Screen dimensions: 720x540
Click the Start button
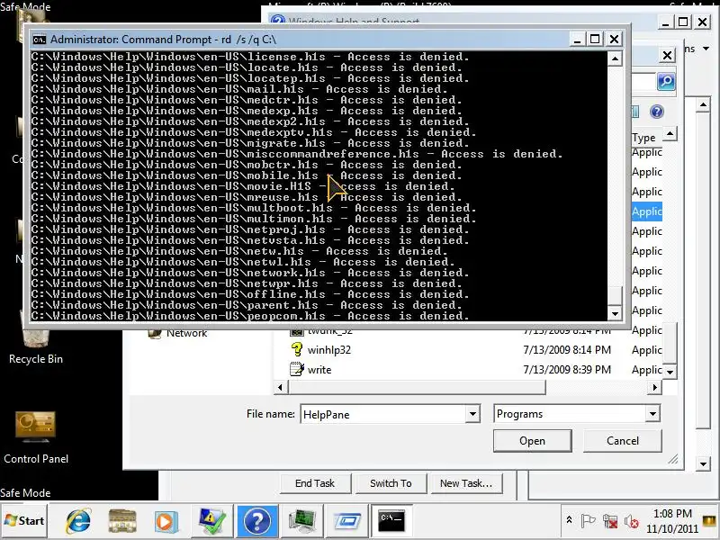[x=24, y=521]
